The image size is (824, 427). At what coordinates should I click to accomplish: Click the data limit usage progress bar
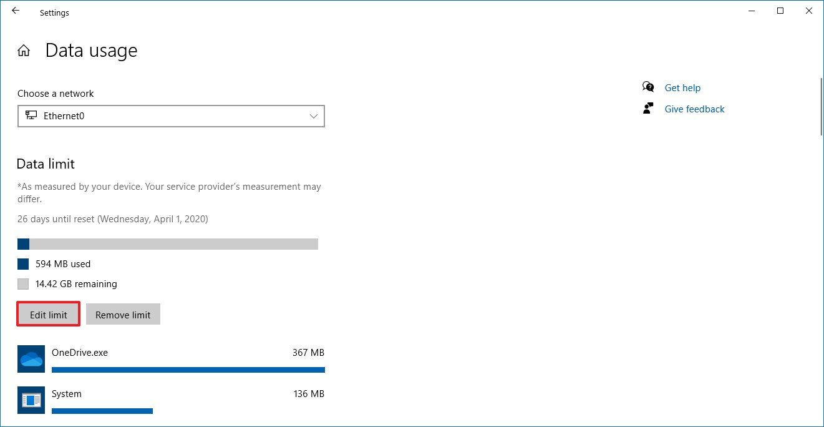click(168, 243)
